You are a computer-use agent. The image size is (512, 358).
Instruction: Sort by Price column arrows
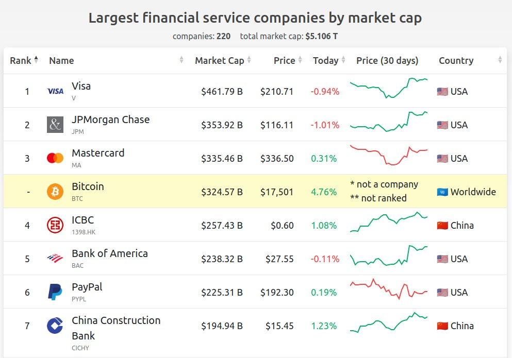pyautogui.click(x=300, y=60)
